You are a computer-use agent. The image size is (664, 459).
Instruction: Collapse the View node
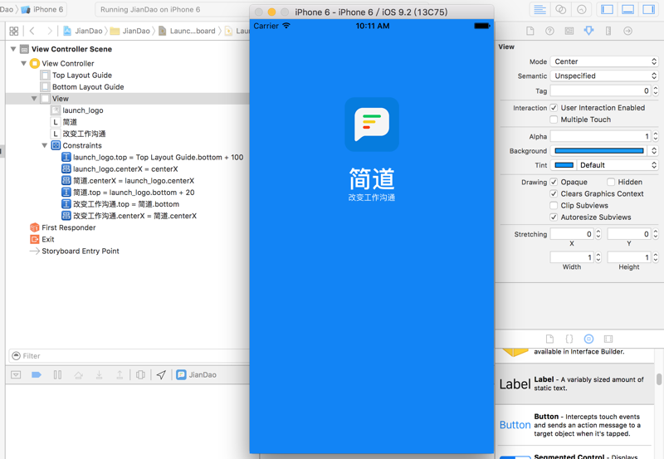(x=34, y=99)
